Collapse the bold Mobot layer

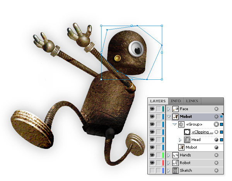pyautogui.click(x=169, y=117)
